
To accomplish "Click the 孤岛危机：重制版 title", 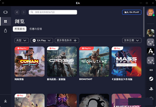I will pyautogui.click(x=56, y=79).
